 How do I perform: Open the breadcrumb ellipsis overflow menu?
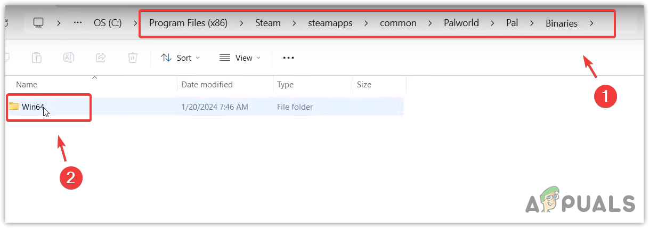tap(78, 23)
